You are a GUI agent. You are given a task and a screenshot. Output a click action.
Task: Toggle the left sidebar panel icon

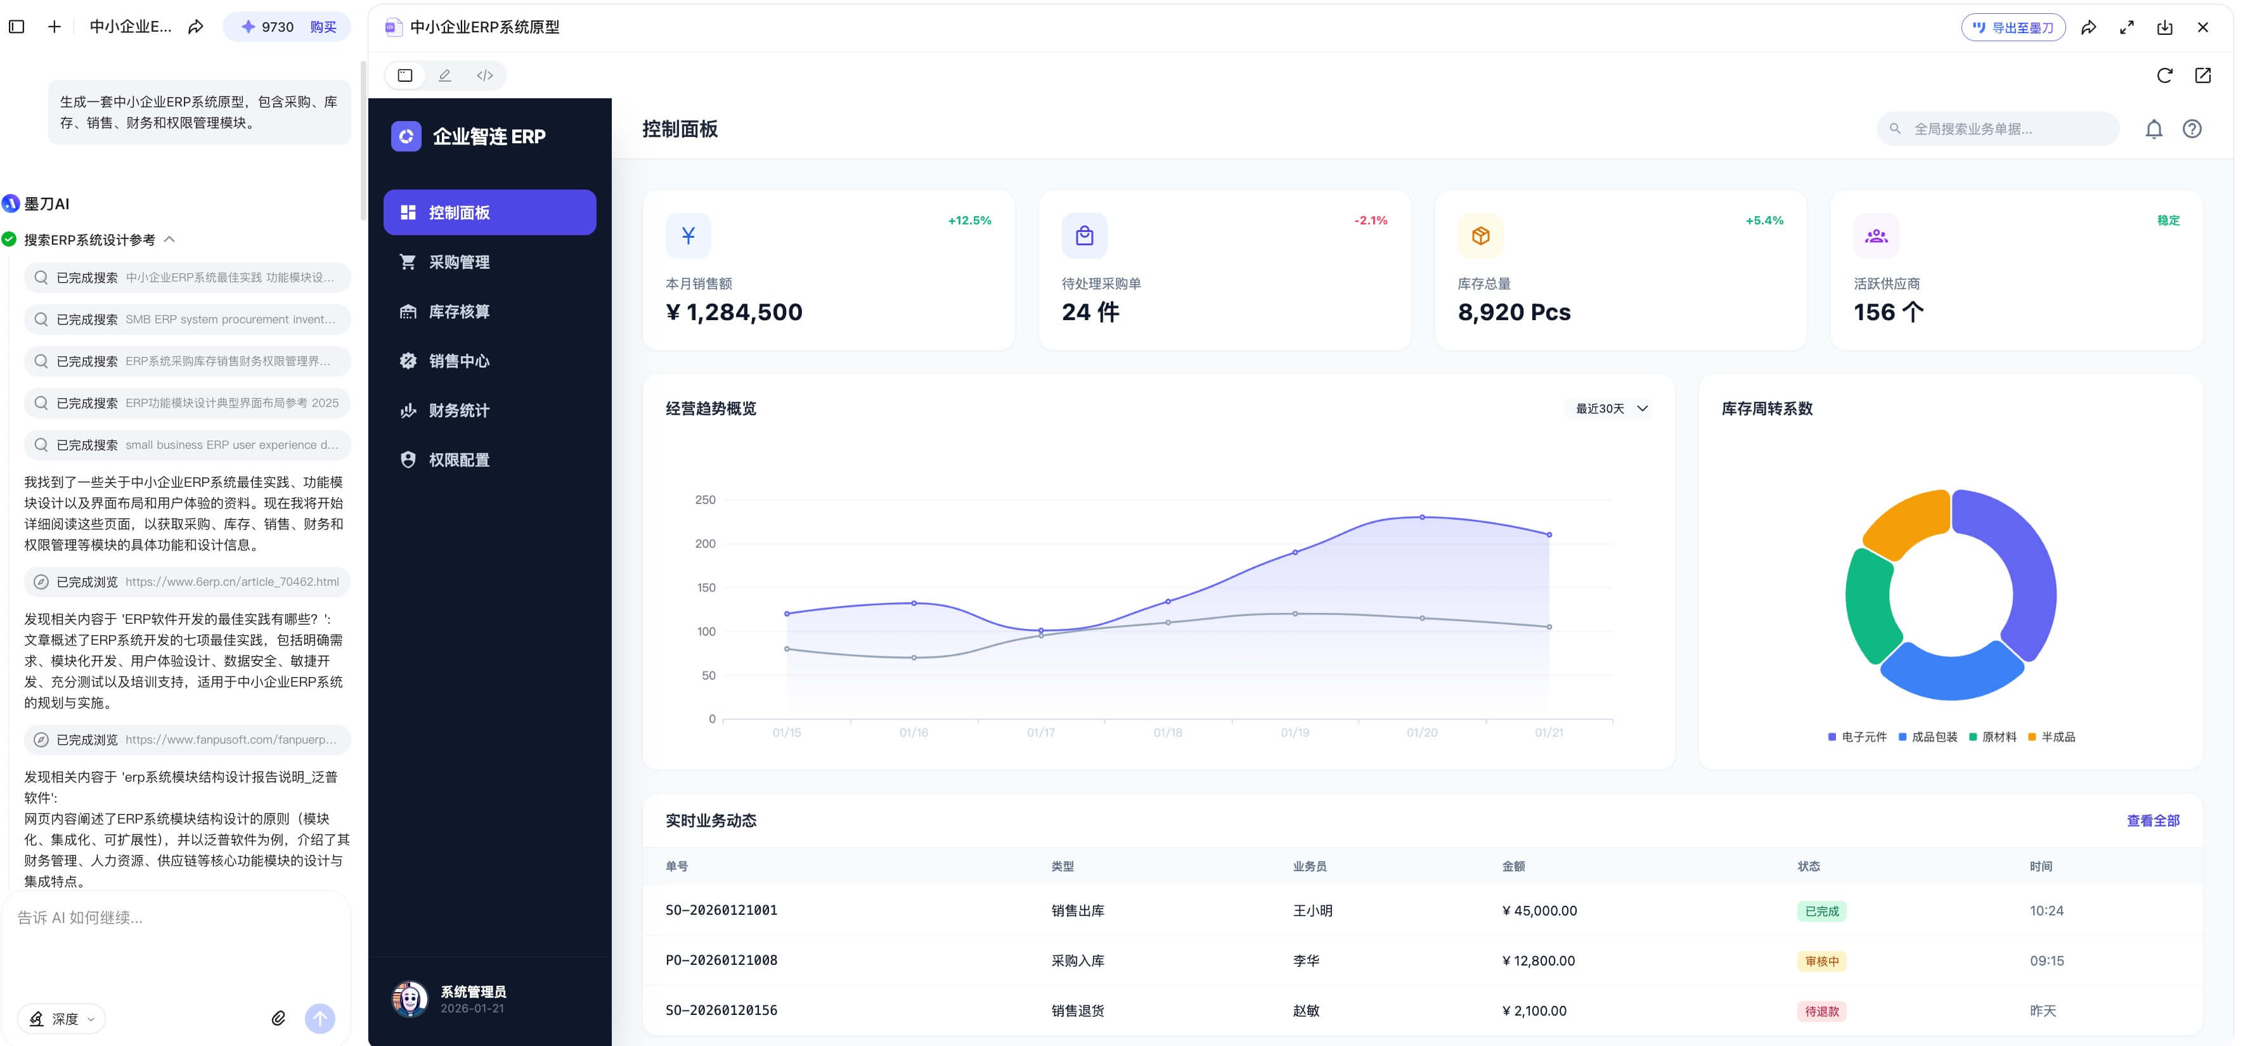(x=16, y=27)
